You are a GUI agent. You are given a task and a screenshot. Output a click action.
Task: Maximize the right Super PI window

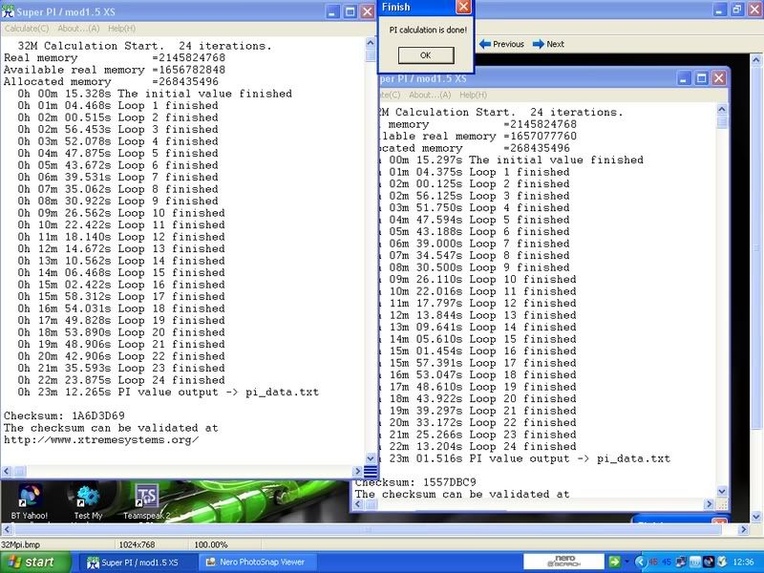[x=702, y=78]
